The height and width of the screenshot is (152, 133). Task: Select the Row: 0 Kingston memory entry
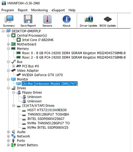pyautogui.click(x=74, y=53)
